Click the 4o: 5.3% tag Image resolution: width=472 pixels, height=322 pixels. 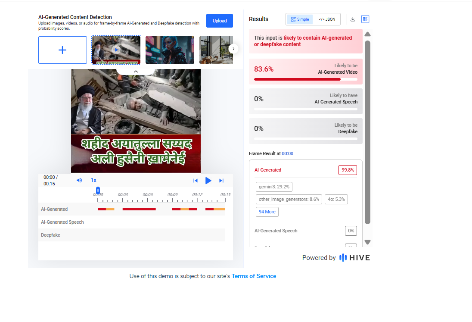click(336, 200)
